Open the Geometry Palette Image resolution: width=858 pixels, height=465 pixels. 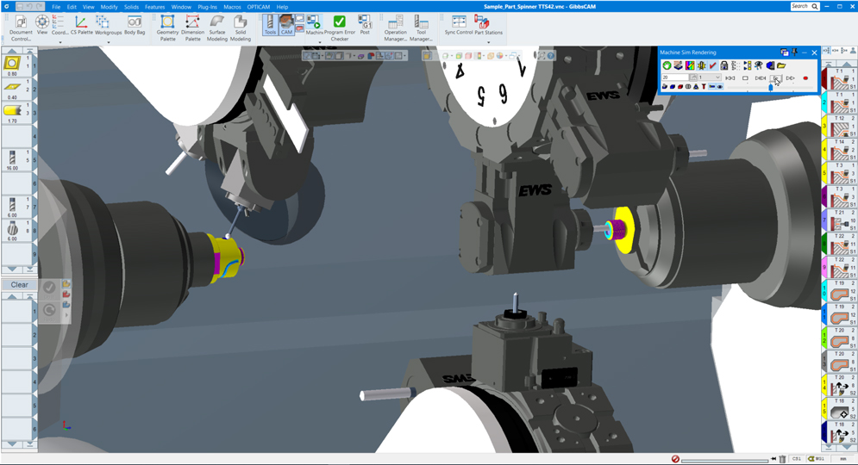[x=167, y=27]
